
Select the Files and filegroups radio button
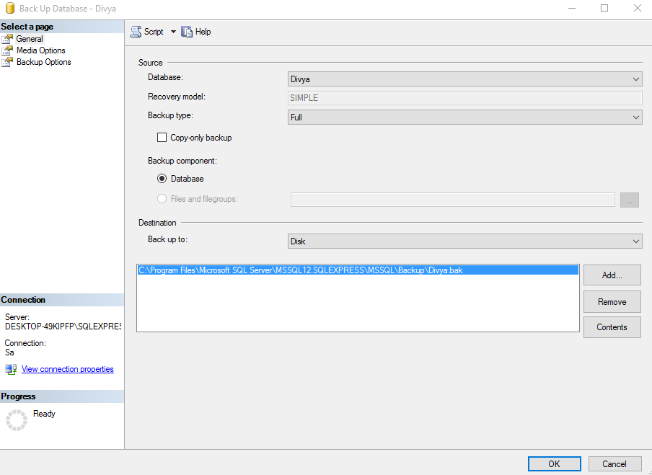pos(162,199)
